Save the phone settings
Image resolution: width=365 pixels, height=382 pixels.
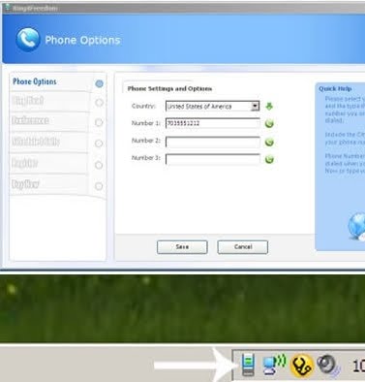182,247
